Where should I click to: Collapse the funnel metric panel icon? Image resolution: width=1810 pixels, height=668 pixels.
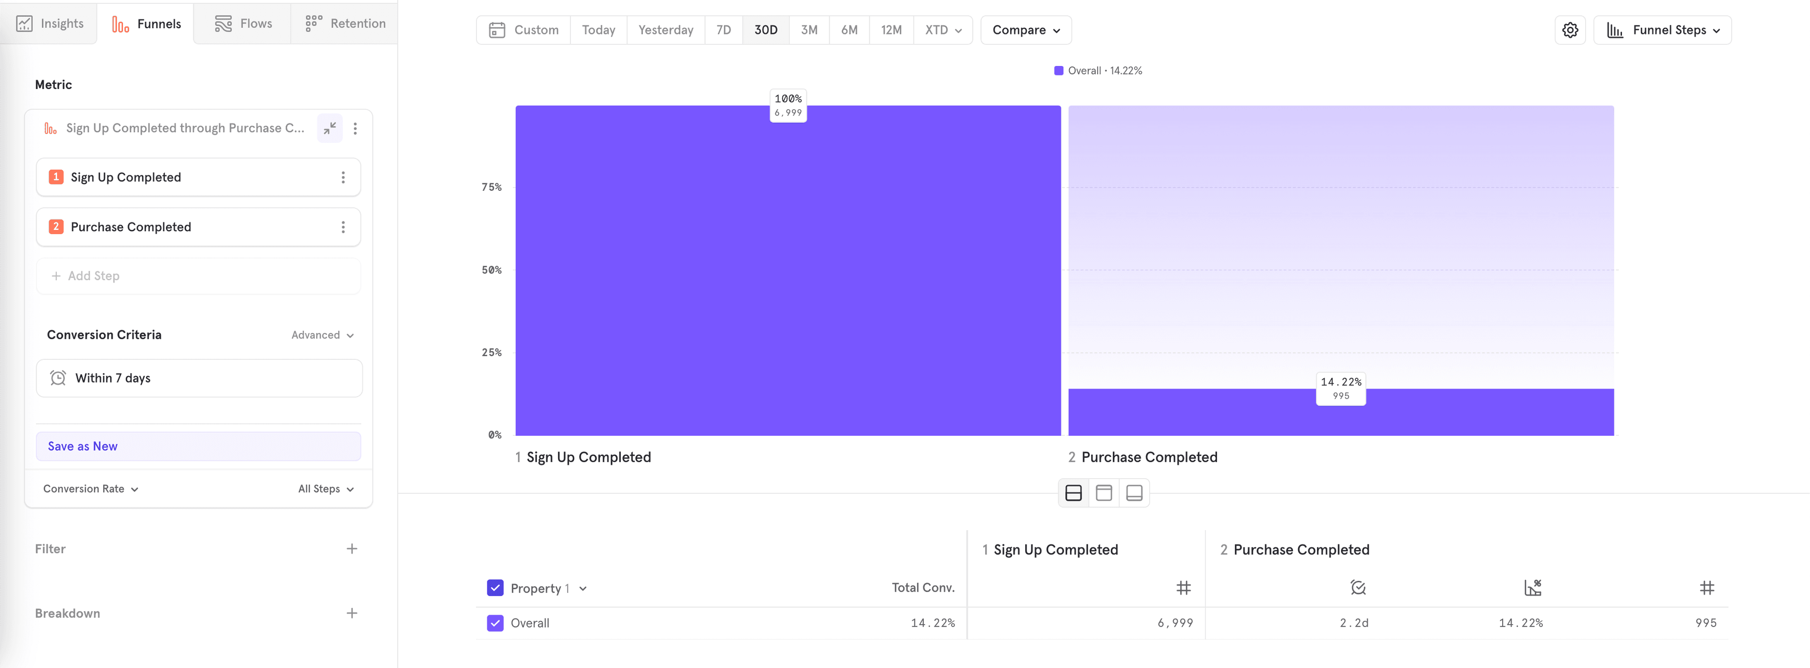coord(329,128)
